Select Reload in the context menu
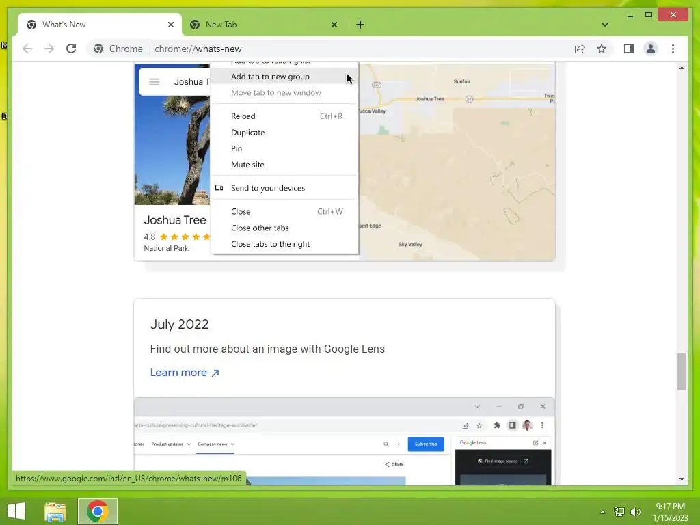 [x=284, y=116]
